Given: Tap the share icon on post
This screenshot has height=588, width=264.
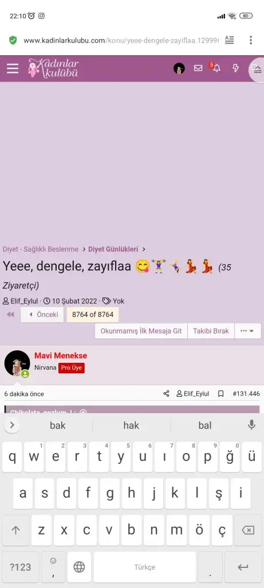Looking at the screenshot, I should (x=167, y=394).
